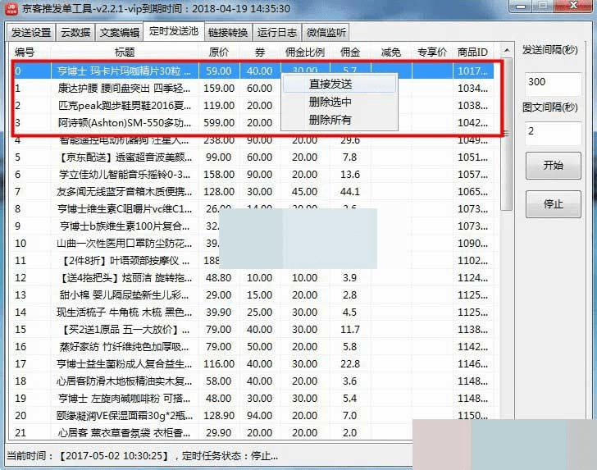Viewport: 597px width, 470px height.
Task: Sort by the 编号 column header
Action: point(30,52)
